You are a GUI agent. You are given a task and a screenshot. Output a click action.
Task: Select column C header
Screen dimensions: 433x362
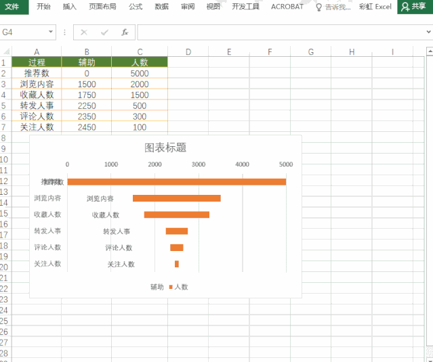tap(140, 52)
